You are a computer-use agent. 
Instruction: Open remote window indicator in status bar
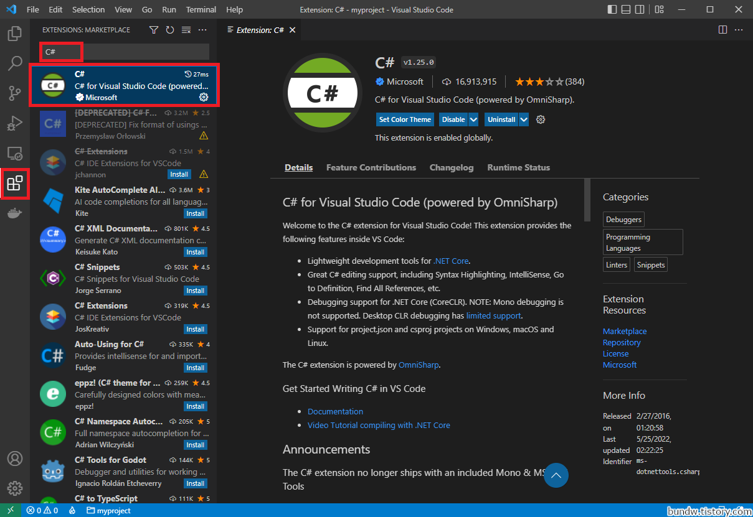[11, 510]
